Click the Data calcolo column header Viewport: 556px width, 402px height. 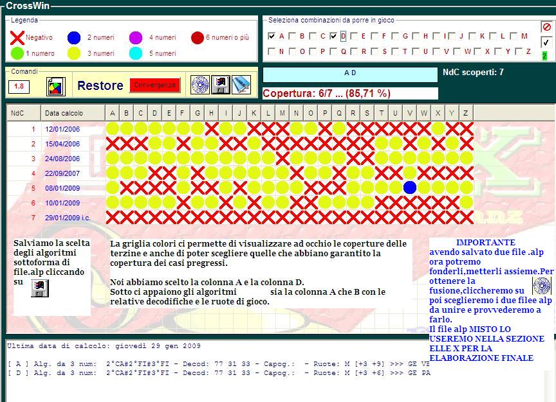point(73,113)
